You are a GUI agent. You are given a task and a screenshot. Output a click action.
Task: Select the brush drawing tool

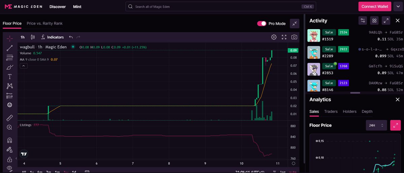10,67
